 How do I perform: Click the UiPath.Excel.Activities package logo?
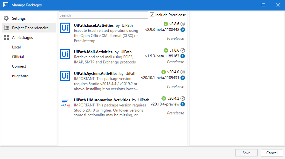point(65,28)
